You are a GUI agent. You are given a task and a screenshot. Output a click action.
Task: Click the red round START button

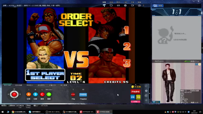pyautogui.click(x=73, y=94)
